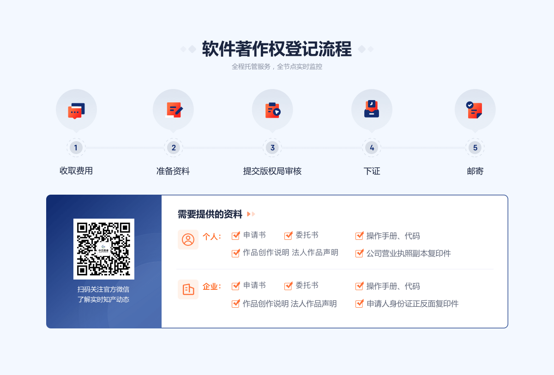Toggle the 委托书 checkbox under 企业

(288, 286)
